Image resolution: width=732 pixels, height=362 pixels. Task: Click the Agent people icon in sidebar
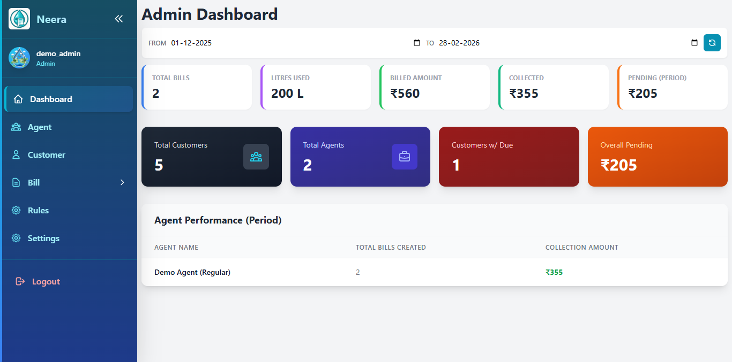16,127
